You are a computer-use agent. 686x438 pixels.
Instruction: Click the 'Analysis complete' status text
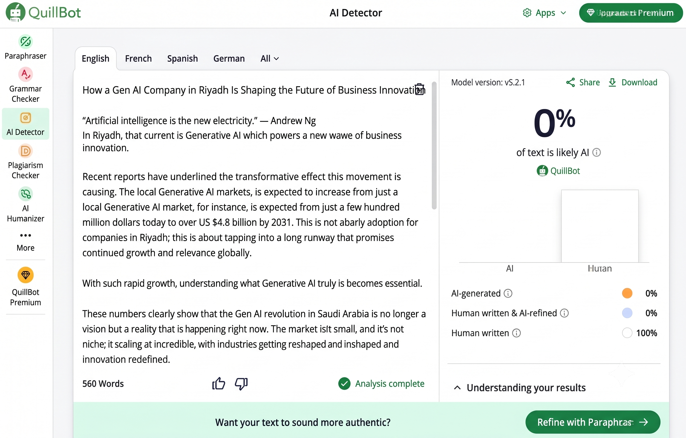(389, 383)
